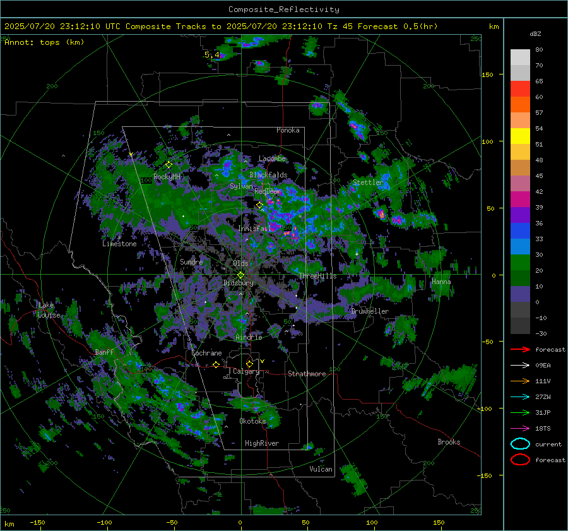Click the '2025/07/20 23:12:10 UTC' timestamp text

62,27
